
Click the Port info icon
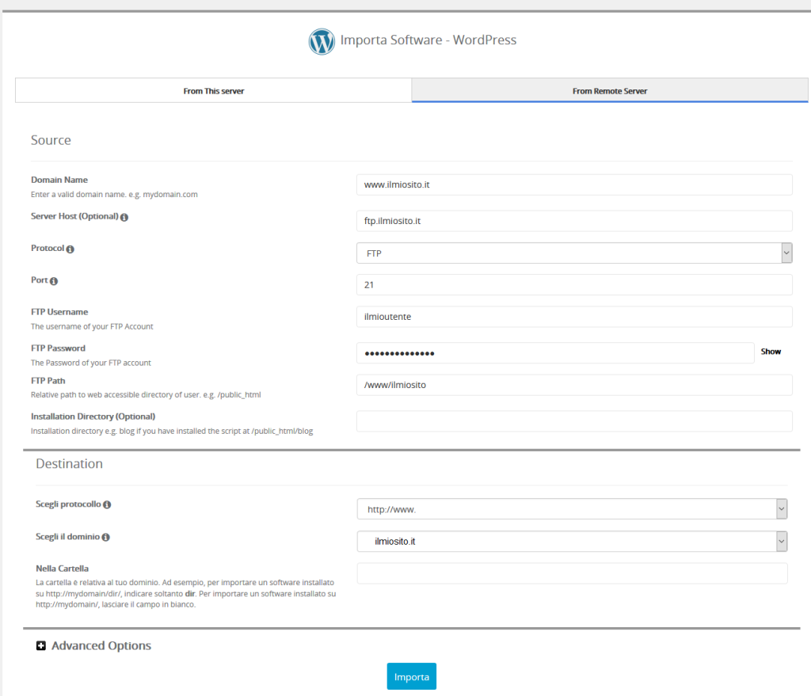click(x=54, y=281)
